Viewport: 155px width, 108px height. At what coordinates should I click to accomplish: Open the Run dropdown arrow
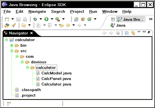tap(52, 19)
